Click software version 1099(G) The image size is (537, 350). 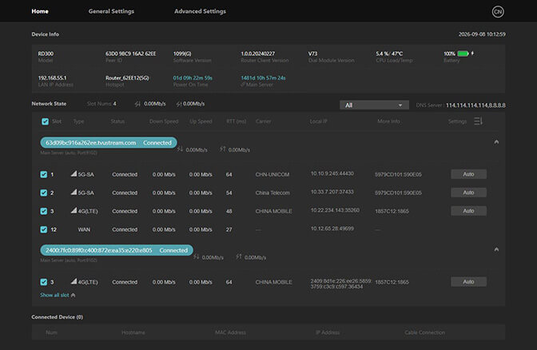pos(182,54)
